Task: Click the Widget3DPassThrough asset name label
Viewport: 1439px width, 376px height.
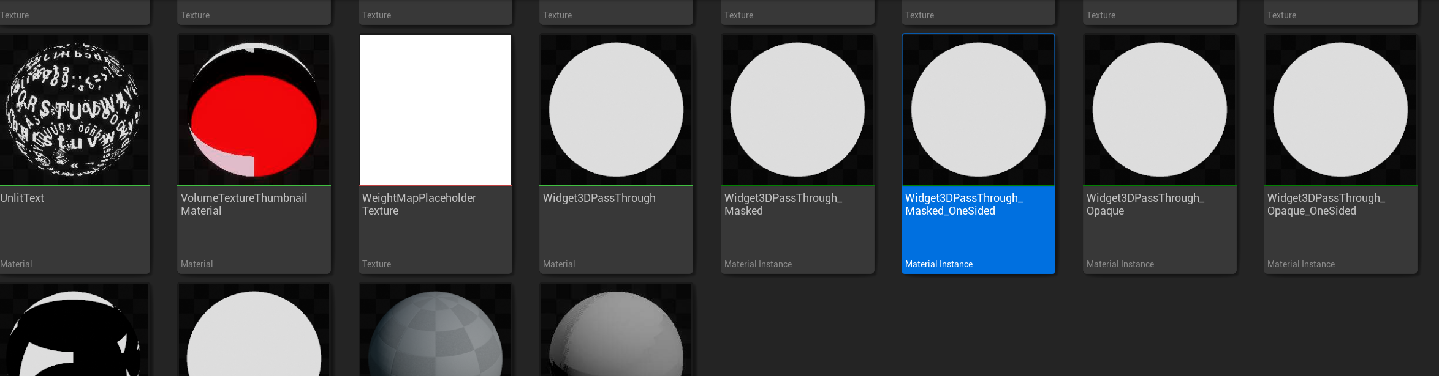Action: pos(599,198)
